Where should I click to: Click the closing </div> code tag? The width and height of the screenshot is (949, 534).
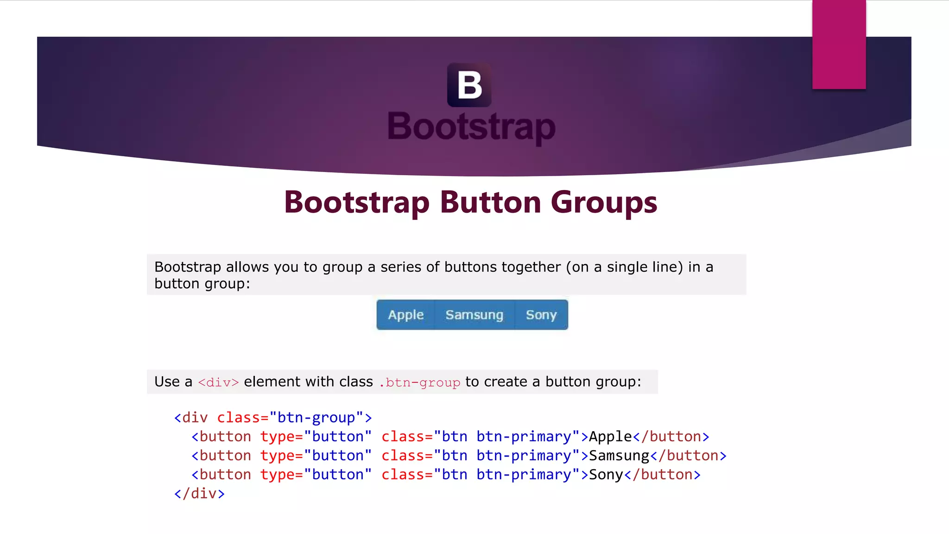coord(199,493)
